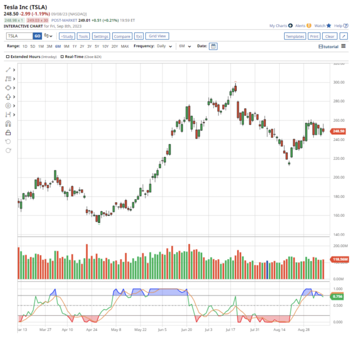The width and height of the screenshot is (355, 338).
Task: Open the tutorial link
Action: pyautogui.click(x=329, y=47)
